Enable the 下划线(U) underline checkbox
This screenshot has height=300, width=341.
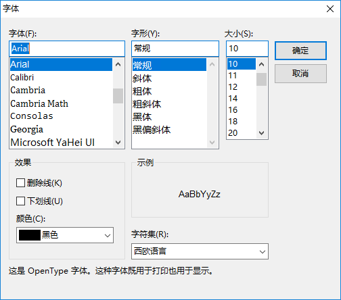(20, 201)
